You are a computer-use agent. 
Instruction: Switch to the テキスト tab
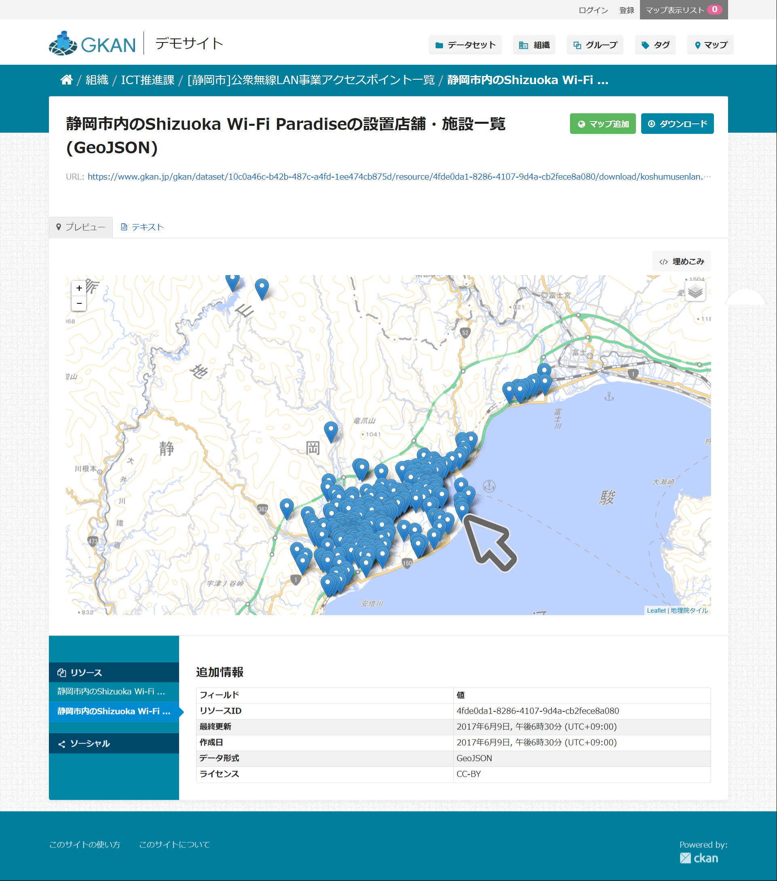click(x=142, y=227)
